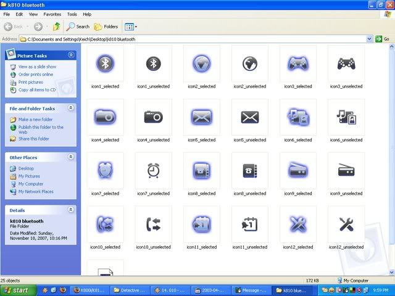Viewport: 395px width, 296px height.
Task: Open the Tools menu
Action: [72, 14]
